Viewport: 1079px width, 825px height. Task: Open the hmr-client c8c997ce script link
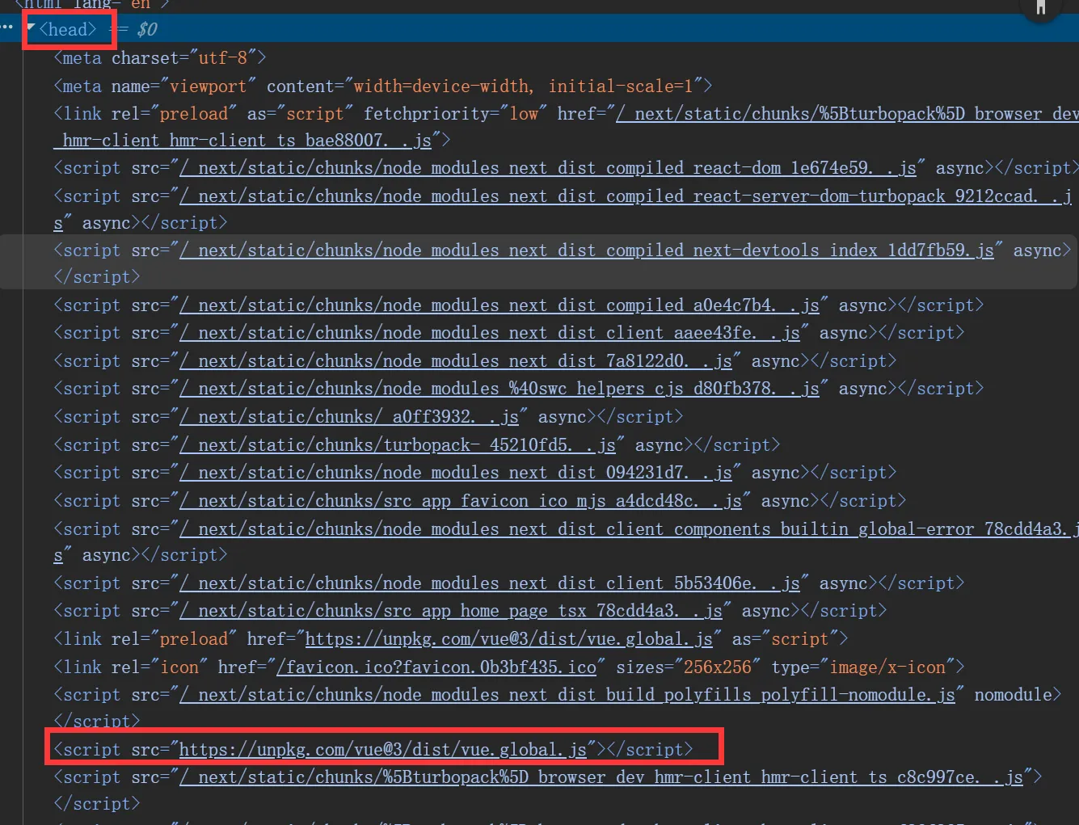coord(601,777)
